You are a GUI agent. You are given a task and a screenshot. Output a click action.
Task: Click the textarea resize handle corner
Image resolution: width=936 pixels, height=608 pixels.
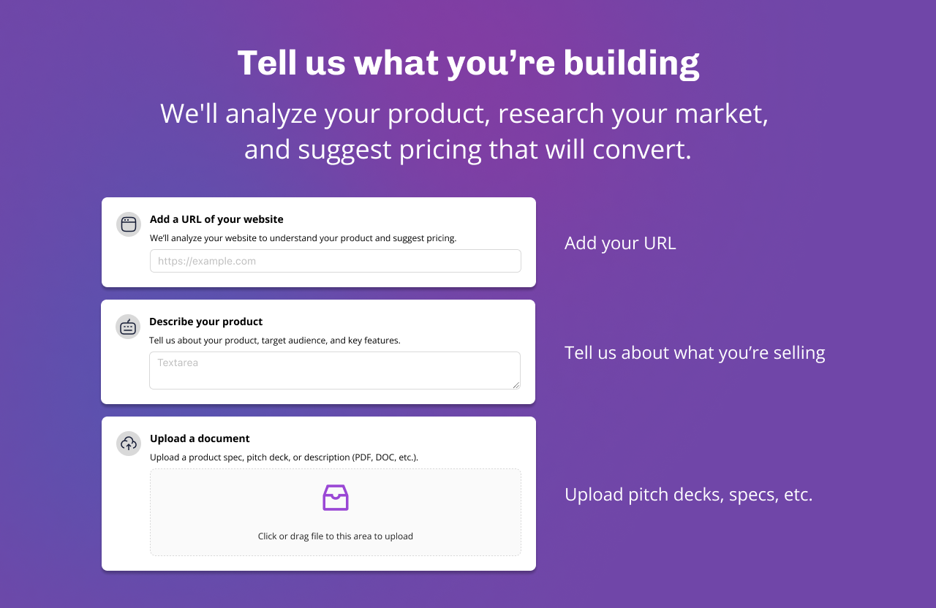tap(516, 384)
